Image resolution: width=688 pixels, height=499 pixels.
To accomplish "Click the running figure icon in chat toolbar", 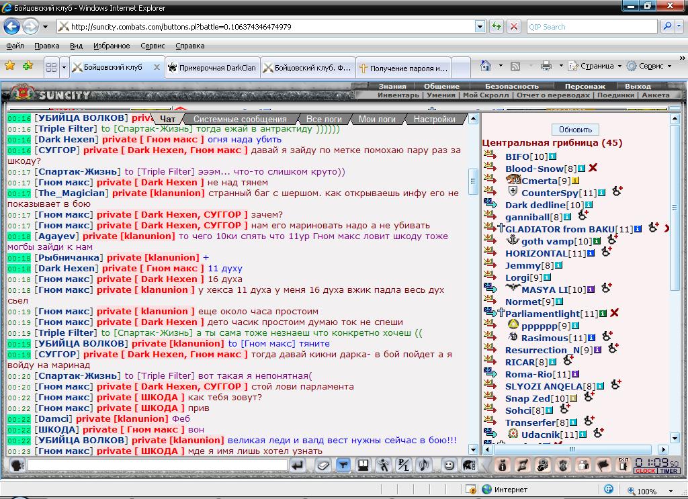I will click(x=384, y=465).
